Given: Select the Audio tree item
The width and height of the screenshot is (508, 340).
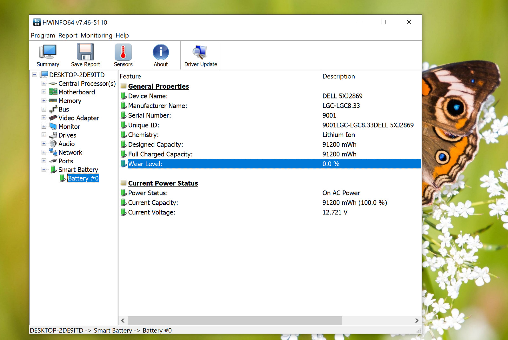Looking at the screenshot, I should pos(66,144).
